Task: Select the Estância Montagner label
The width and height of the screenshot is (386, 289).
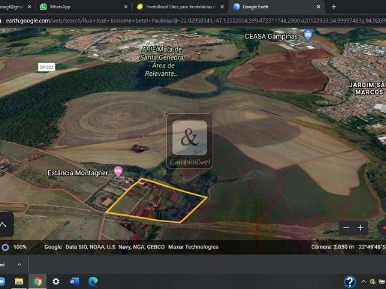Action: coord(78,173)
